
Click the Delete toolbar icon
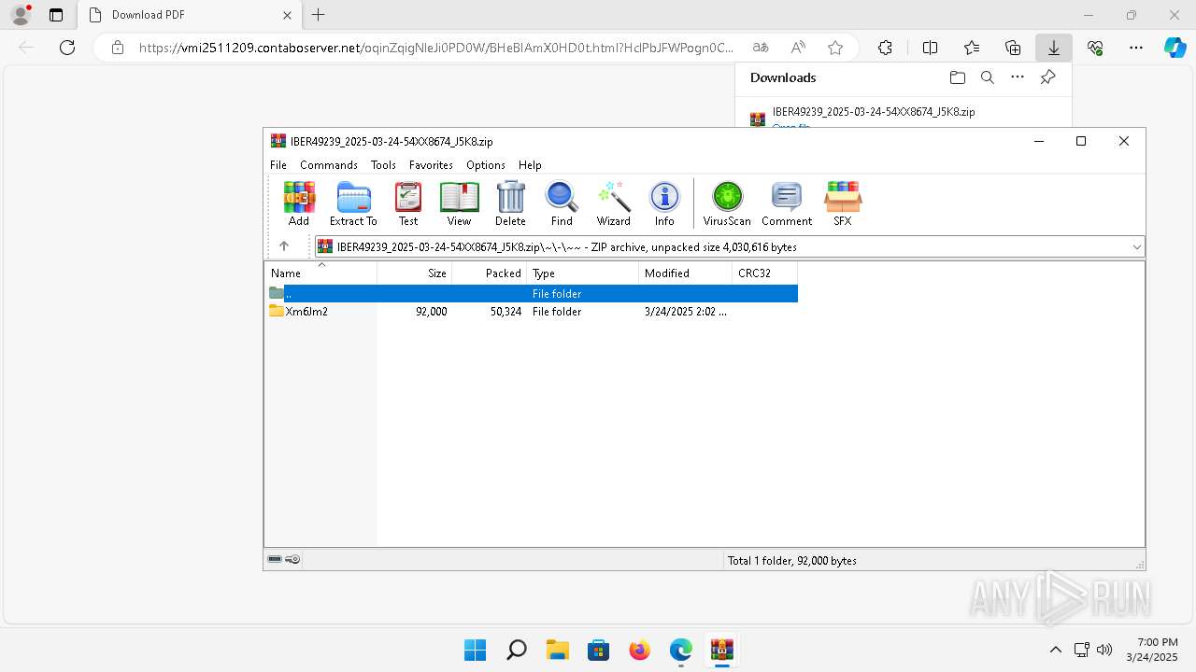(x=510, y=203)
